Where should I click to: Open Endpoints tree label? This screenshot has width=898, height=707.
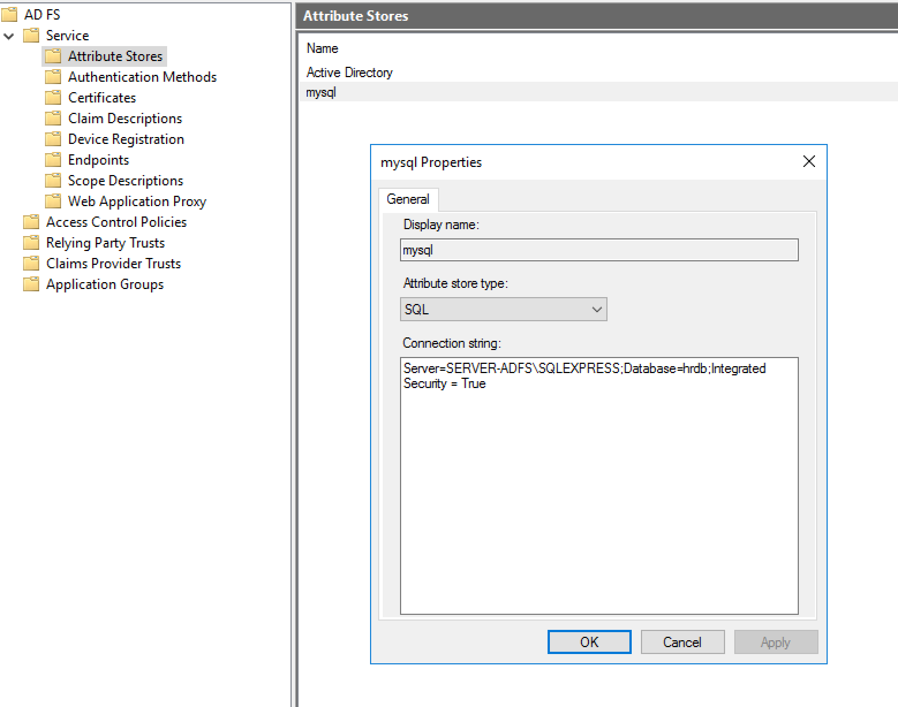[x=99, y=160]
